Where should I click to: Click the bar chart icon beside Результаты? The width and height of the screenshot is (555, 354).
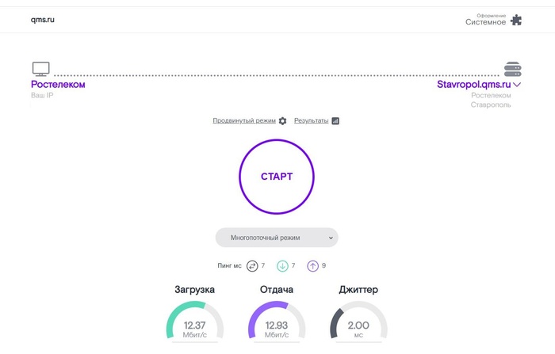point(335,121)
